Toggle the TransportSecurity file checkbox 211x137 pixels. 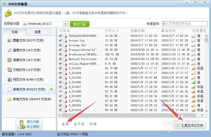(61, 50)
